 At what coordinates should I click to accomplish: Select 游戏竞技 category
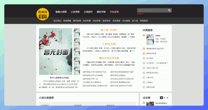click(106, 21)
